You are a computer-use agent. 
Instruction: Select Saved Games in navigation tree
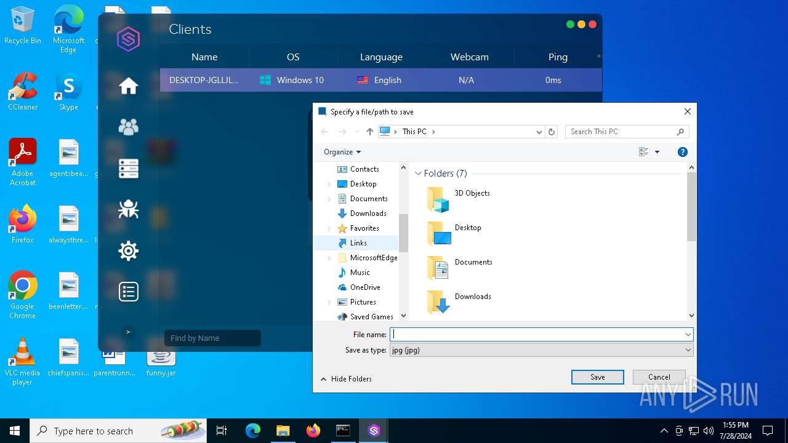(x=371, y=316)
